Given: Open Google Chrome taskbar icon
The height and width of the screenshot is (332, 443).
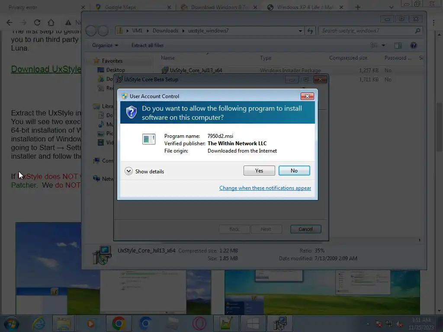Looking at the screenshot, I should [x=119, y=323].
